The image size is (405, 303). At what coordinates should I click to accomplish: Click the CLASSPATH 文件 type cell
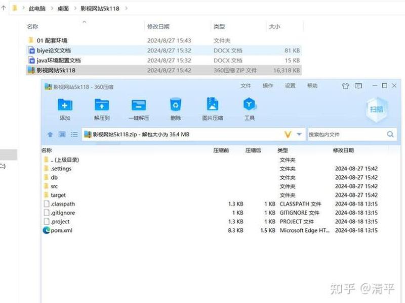tap(300, 204)
